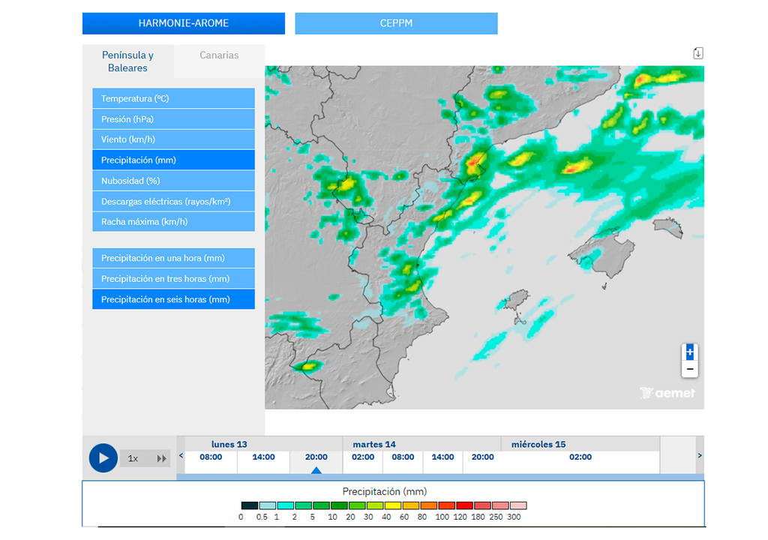The width and height of the screenshot is (768, 540).
Task: Select lunes 13 14:00 time slot
Action: [263, 457]
